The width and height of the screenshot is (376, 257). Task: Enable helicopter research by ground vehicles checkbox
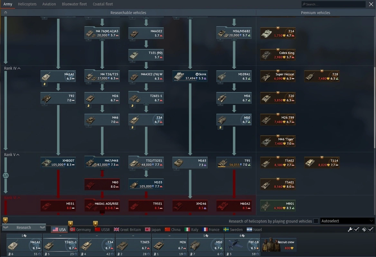click(x=316, y=221)
